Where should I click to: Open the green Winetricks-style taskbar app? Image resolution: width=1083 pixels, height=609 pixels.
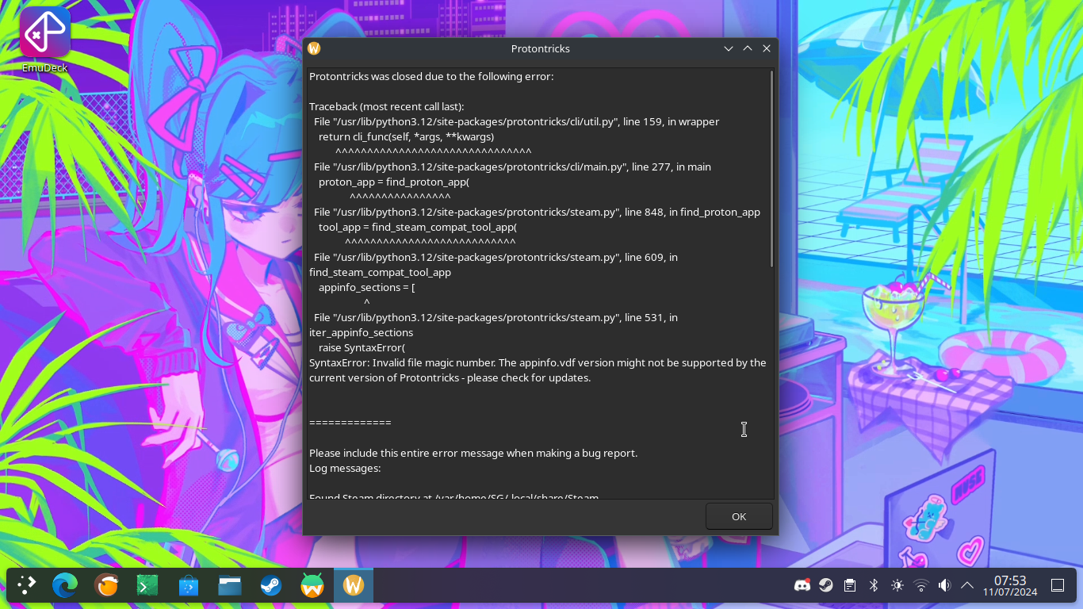pos(312,586)
